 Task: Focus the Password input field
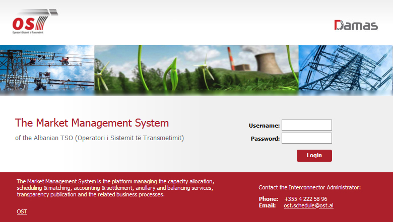tap(306, 138)
